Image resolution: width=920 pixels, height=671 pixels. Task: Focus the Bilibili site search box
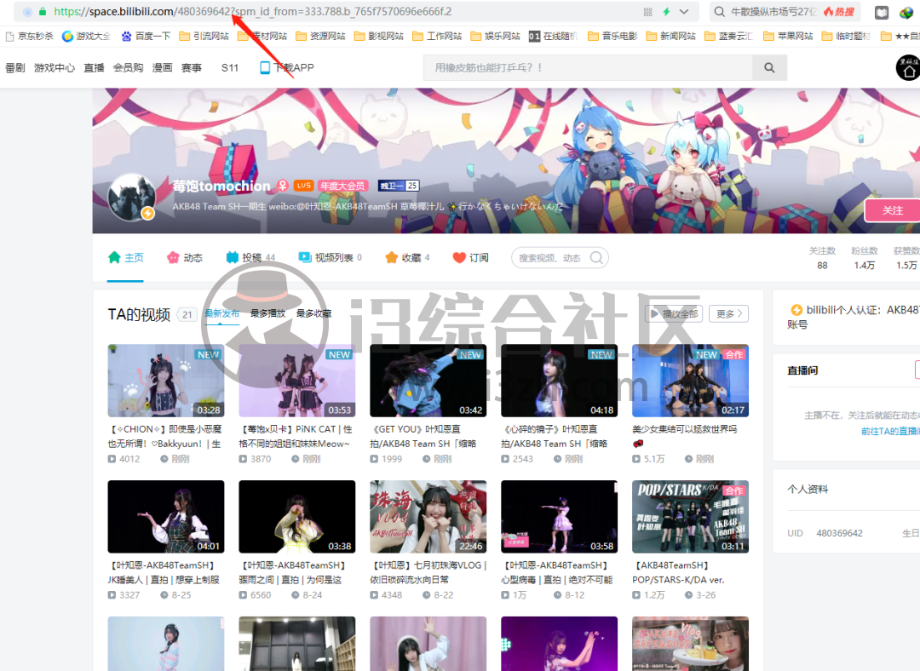[588, 68]
